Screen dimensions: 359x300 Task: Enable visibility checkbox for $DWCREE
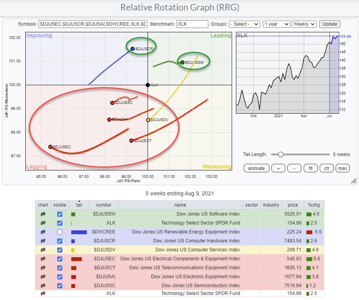[60, 232]
